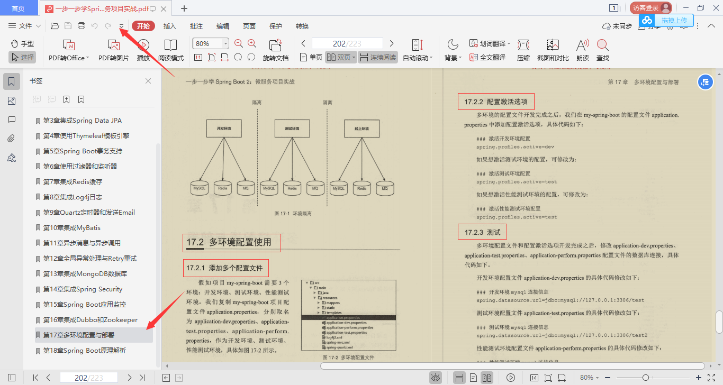Viewport: 723px width, 385px height.
Task: Click the 首页 home tab
Action: [x=19, y=8]
